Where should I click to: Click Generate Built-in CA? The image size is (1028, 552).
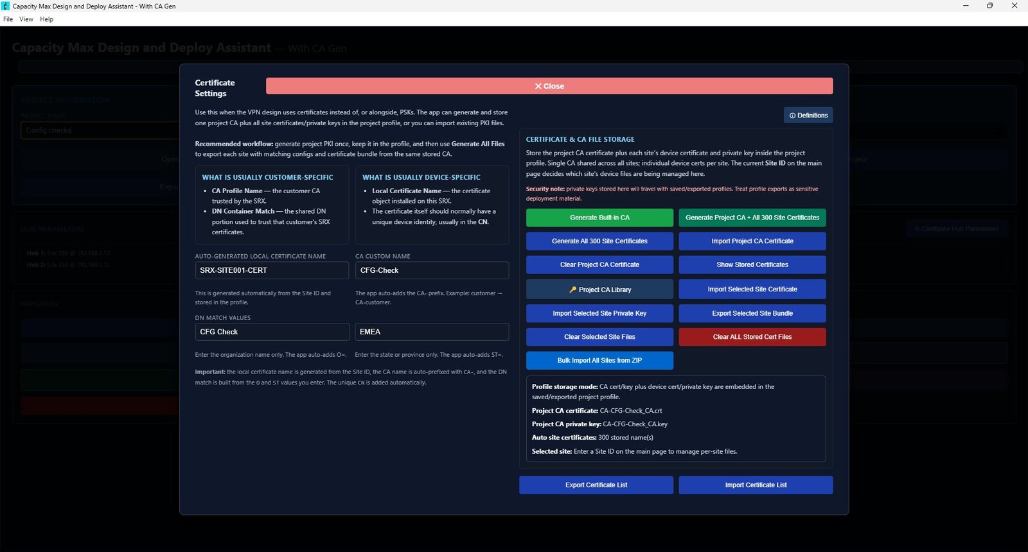click(599, 218)
